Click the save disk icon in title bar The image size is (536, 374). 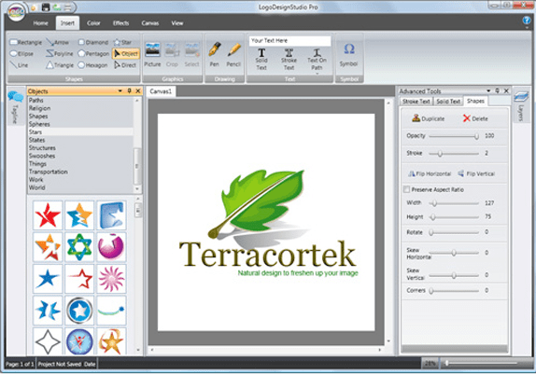pos(46,7)
